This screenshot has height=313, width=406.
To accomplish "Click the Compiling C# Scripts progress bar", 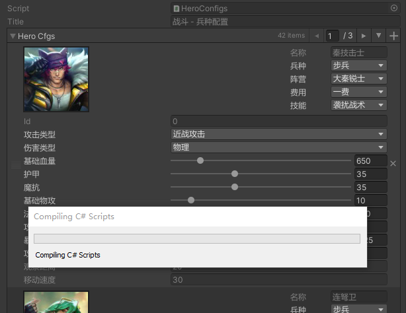I will [x=197, y=238].
